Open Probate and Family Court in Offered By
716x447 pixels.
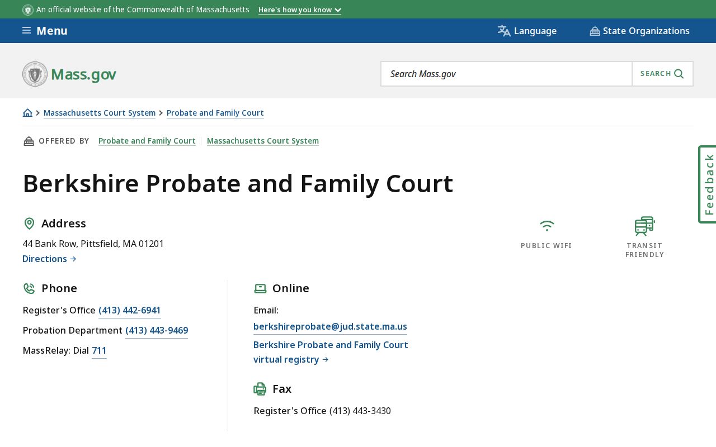point(147,141)
